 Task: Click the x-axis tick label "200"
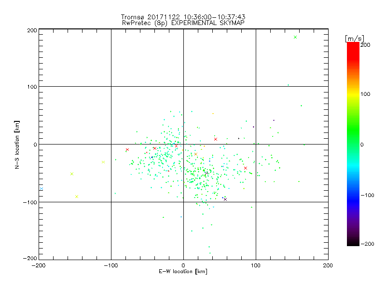(328, 266)
